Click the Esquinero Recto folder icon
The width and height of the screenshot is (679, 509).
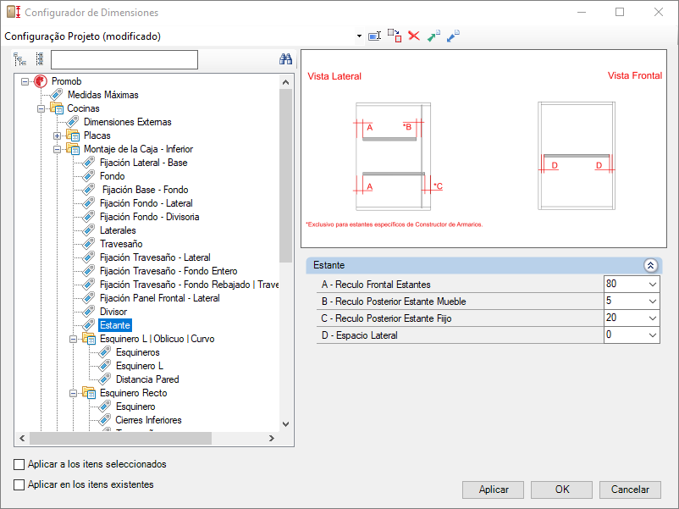tap(89, 393)
